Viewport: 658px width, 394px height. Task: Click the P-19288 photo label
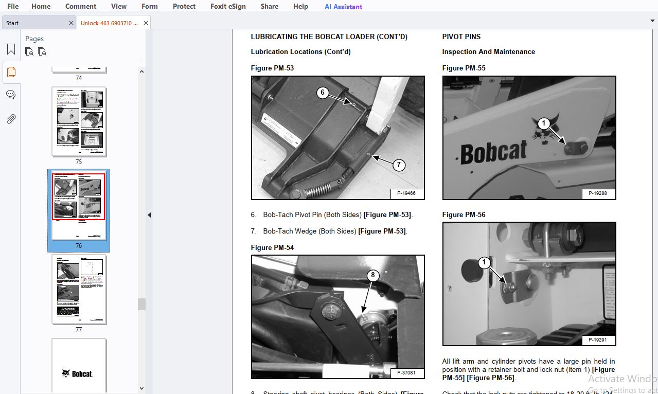598,193
